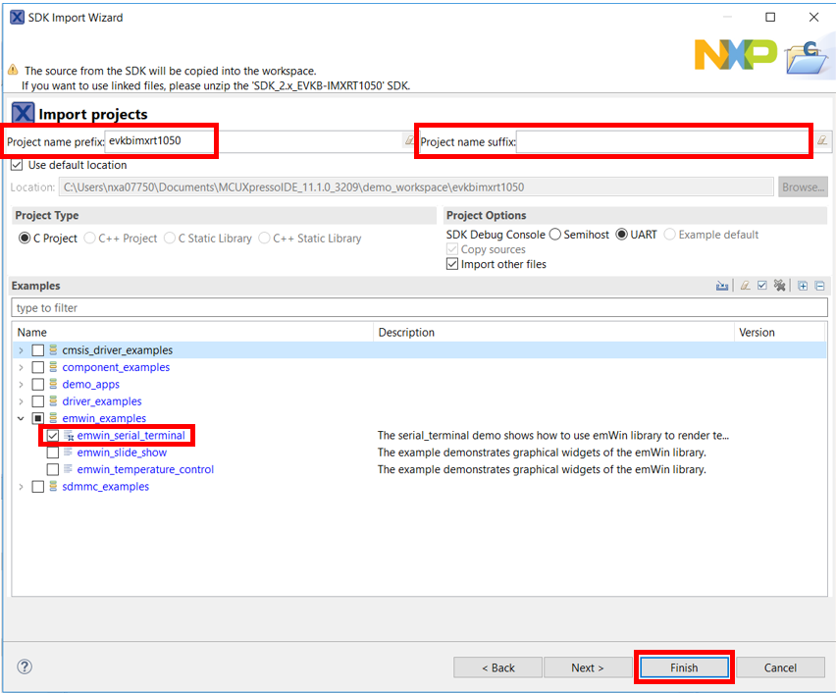Click the emwin_examples category icon
The width and height of the screenshot is (836, 693).
pyautogui.click(x=53, y=418)
